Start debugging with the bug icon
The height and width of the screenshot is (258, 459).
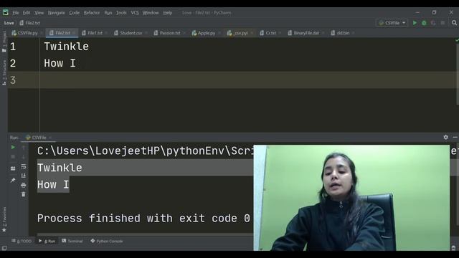[x=424, y=23]
